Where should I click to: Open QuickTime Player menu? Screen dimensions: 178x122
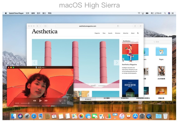[x=16, y=13]
